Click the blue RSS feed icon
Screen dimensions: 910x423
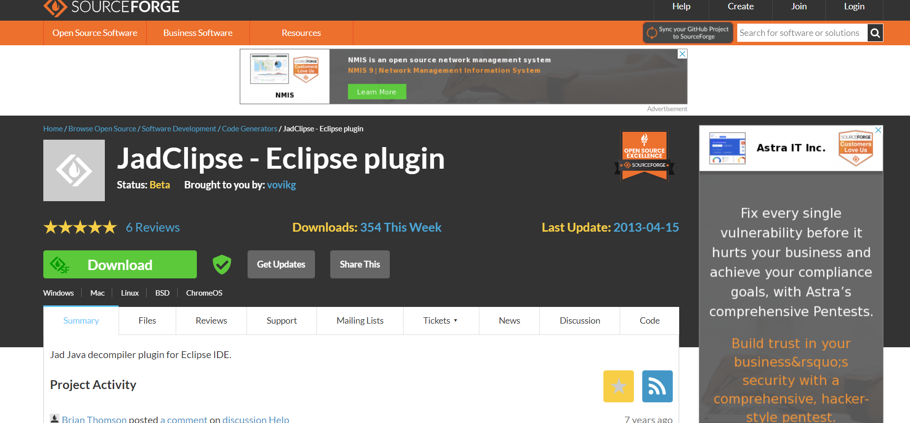coord(658,386)
